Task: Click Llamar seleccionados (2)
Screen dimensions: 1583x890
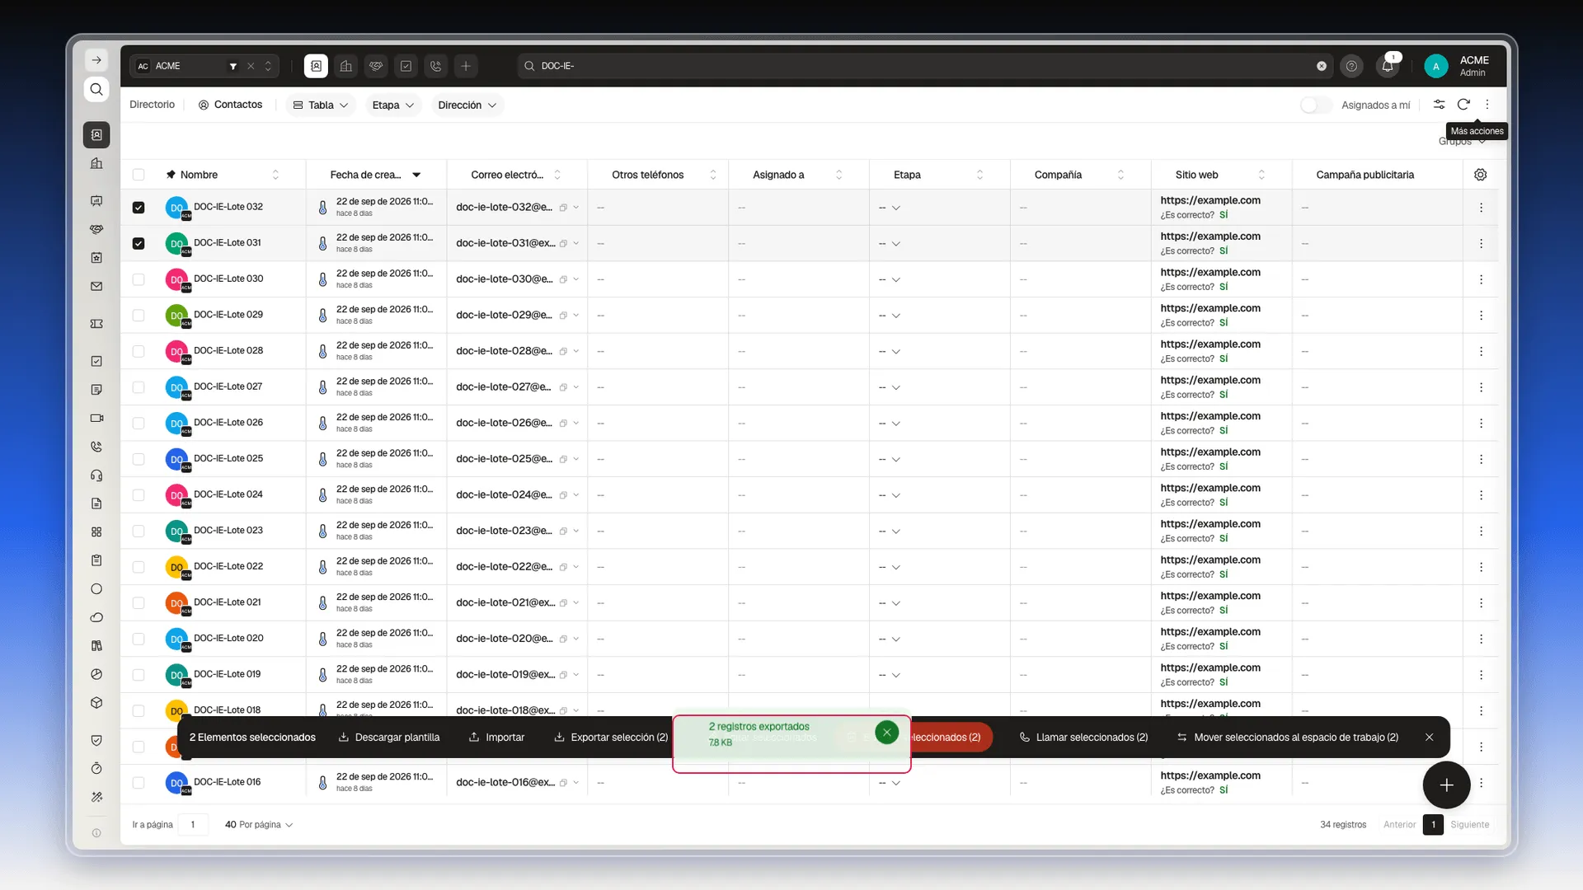Action: [1083, 737]
